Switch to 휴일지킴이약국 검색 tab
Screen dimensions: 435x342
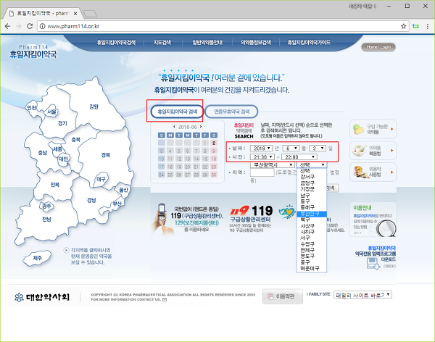coord(178,112)
